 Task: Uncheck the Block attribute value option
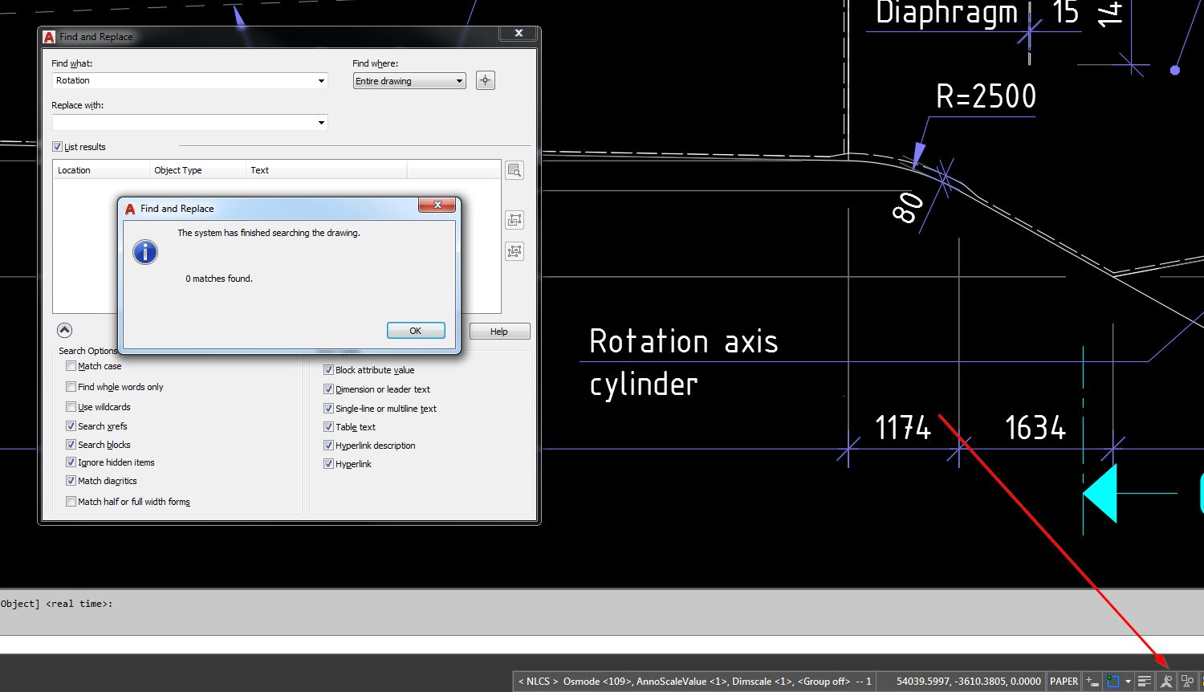tap(328, 369)
